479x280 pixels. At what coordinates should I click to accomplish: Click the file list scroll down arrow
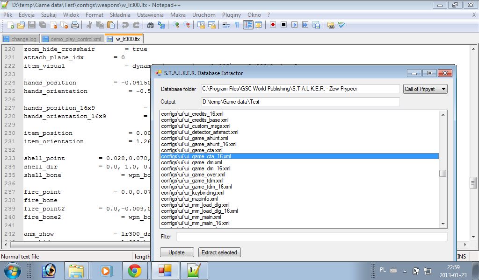click(443, 224)
